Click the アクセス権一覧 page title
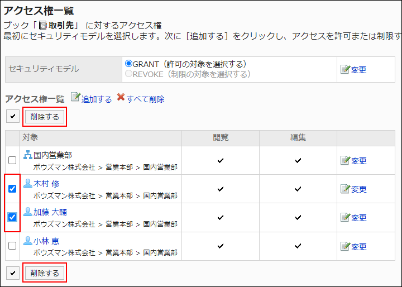402x287 pixels. (39, 11)
